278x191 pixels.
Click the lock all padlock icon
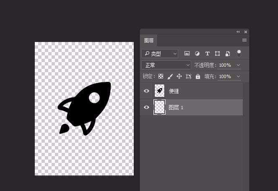click(198, 76)
